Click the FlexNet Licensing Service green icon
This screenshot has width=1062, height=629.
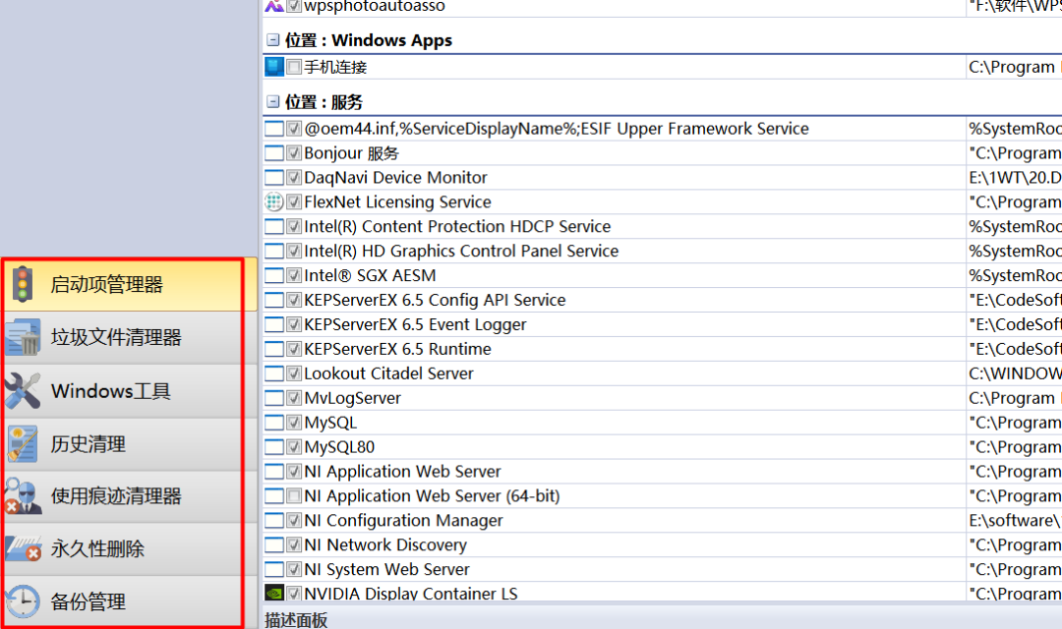272,201
